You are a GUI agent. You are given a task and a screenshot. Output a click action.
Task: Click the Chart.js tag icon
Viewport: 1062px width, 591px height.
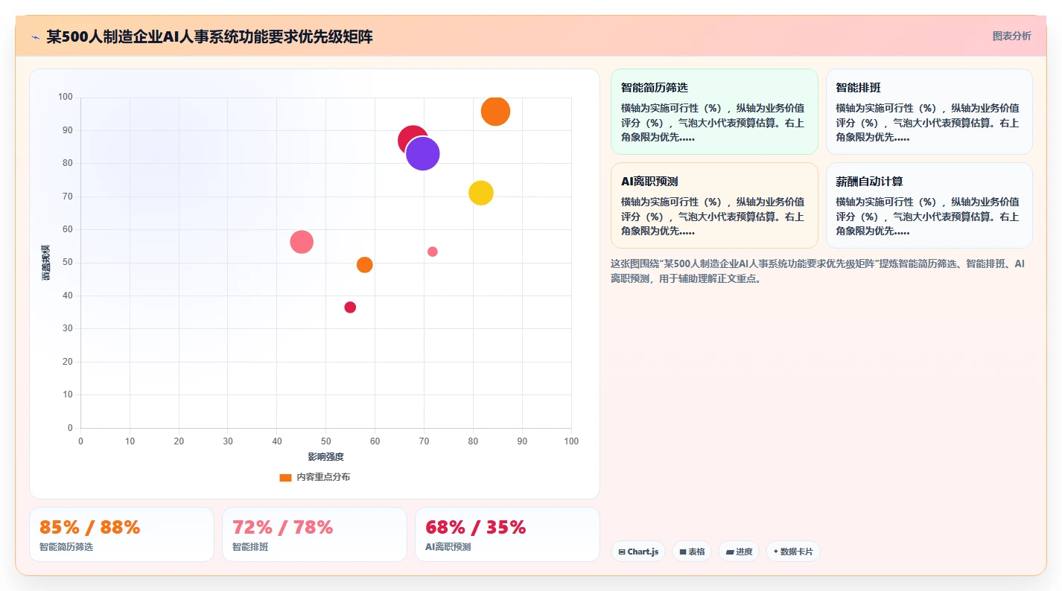tap(622, 552)
